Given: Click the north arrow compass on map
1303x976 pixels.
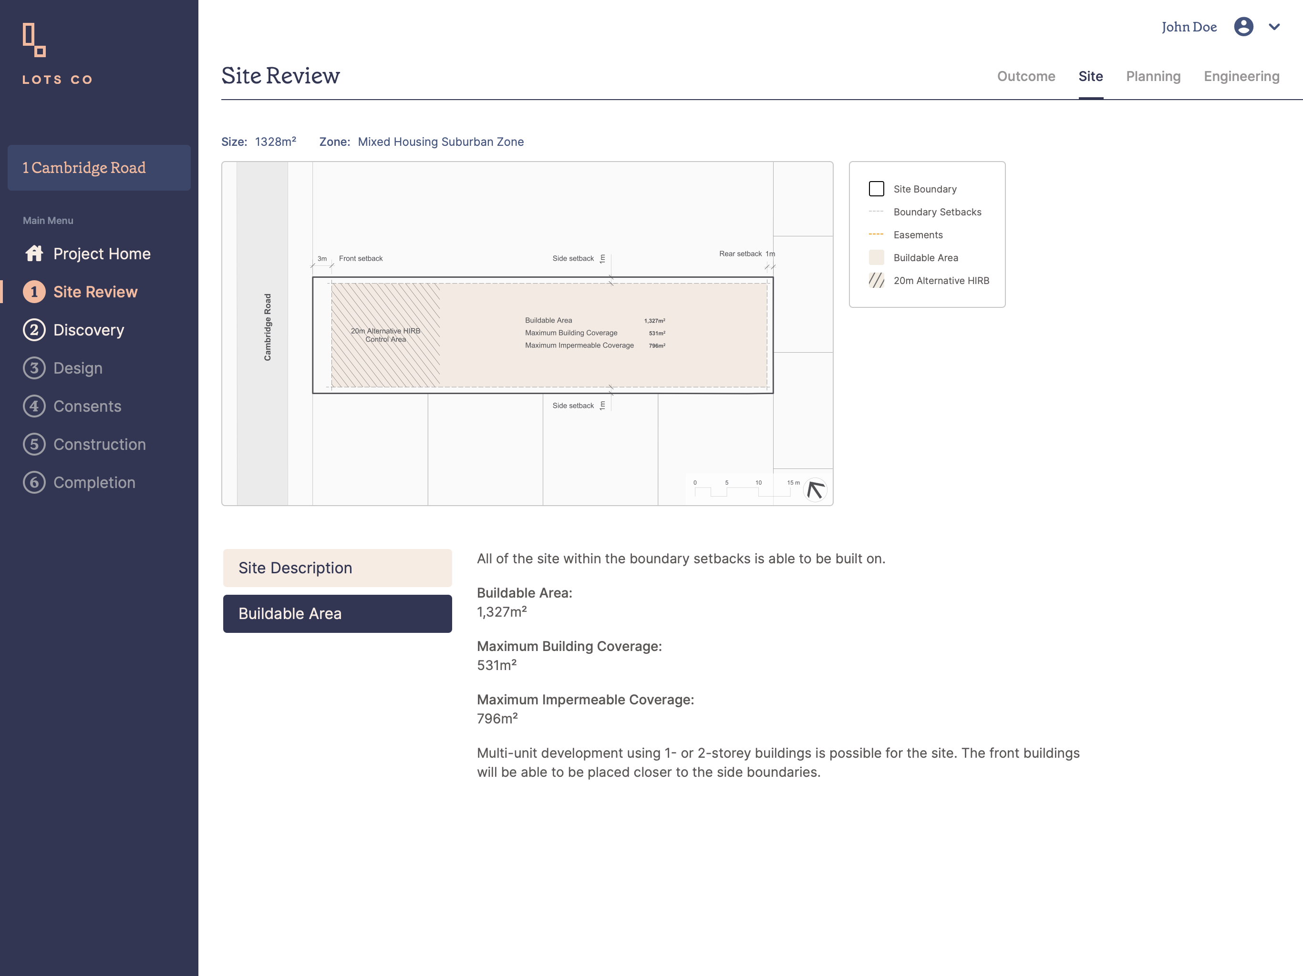Looking at the screenshot, I should (x=815, y=490).
